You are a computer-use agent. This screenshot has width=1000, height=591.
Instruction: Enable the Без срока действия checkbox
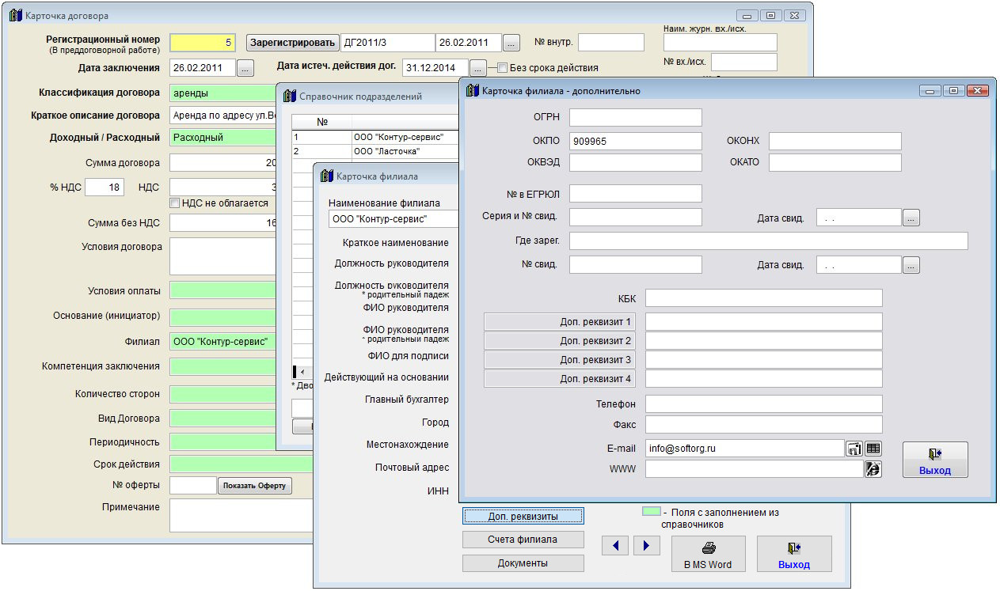(502, 68)
